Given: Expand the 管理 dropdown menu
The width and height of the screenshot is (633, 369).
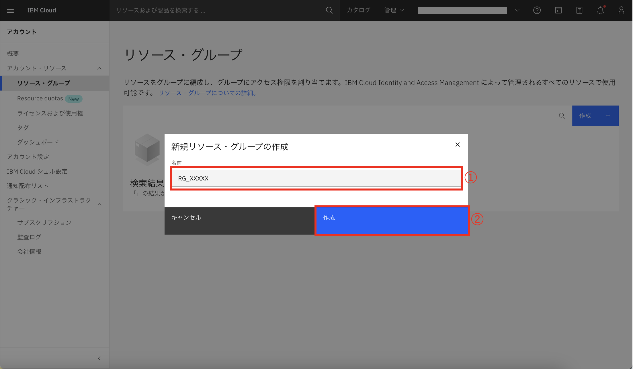Looking at the screenshot, I should [394, 10].
